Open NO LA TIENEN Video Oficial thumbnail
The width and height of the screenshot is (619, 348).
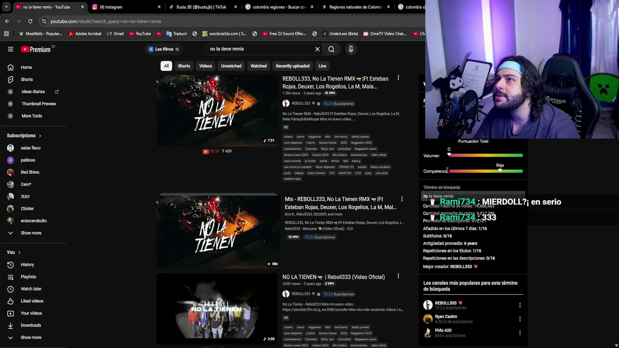tap(217, 308)
